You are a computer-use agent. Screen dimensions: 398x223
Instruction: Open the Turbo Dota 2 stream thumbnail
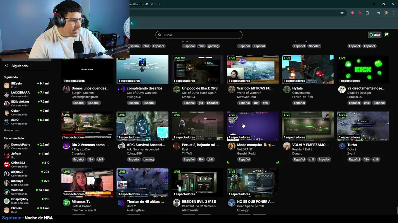click(363, 126)
